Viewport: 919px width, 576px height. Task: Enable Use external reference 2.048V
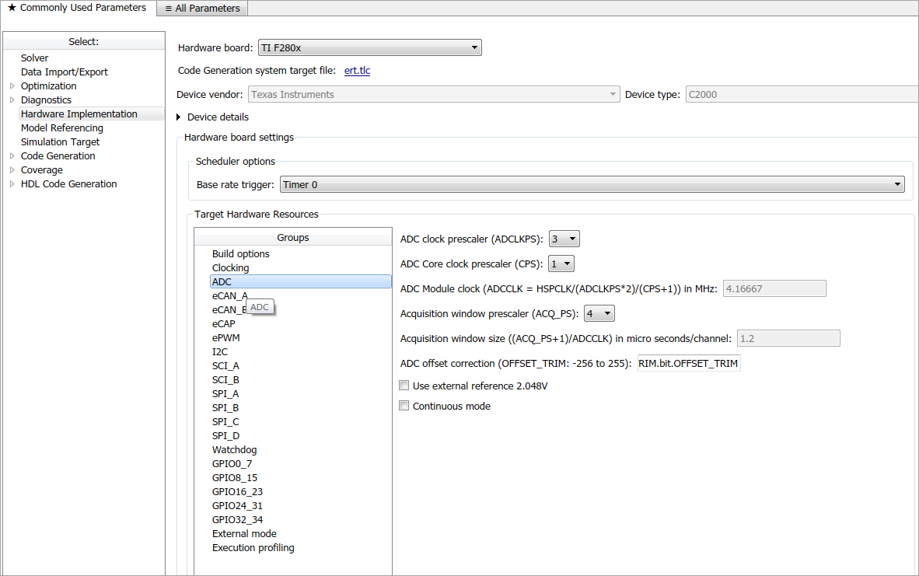[404, 386]
